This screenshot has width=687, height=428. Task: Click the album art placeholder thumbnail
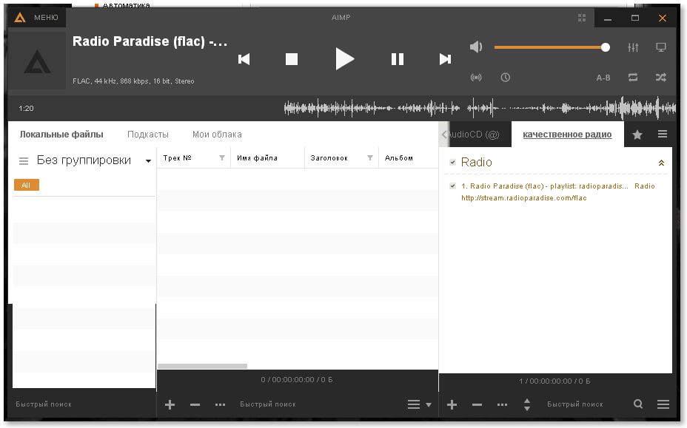point(37,61)
